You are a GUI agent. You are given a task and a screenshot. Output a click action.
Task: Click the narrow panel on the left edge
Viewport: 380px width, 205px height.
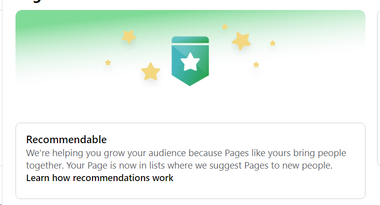pyautogui.click(x=1, y=100)
